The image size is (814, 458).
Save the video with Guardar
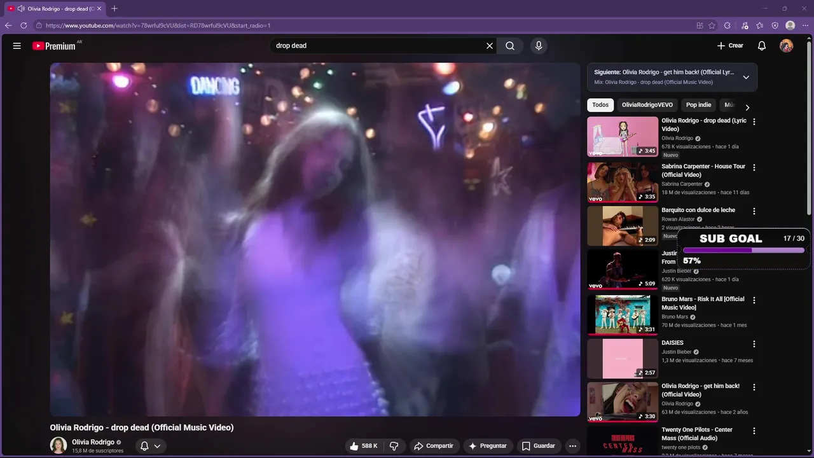[539, 446]
